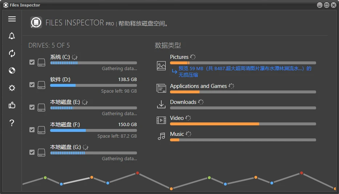Open help question mark icon
This screenshot has width=339, height=194.
tap(12, 123)
